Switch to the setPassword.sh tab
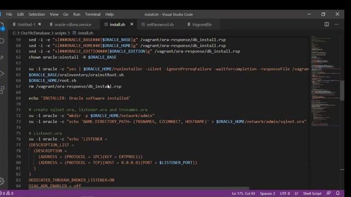 point(160,25)
